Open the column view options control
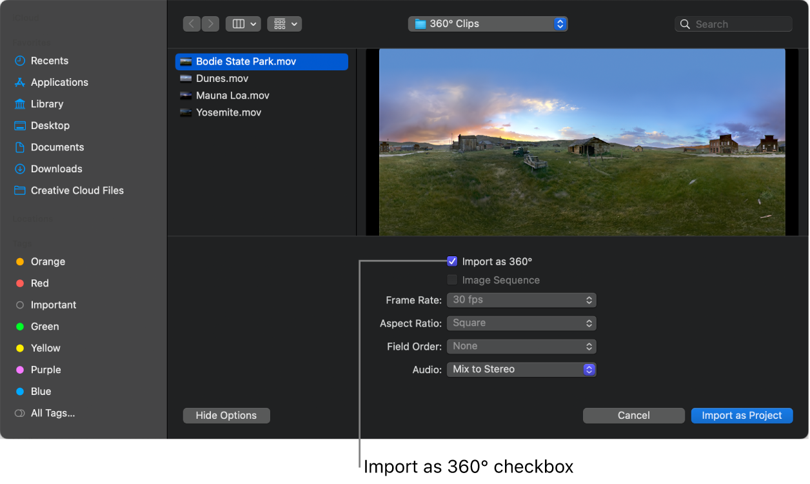Image resolution: width=810 pixels, height=484 pixels. click(242, 23)
